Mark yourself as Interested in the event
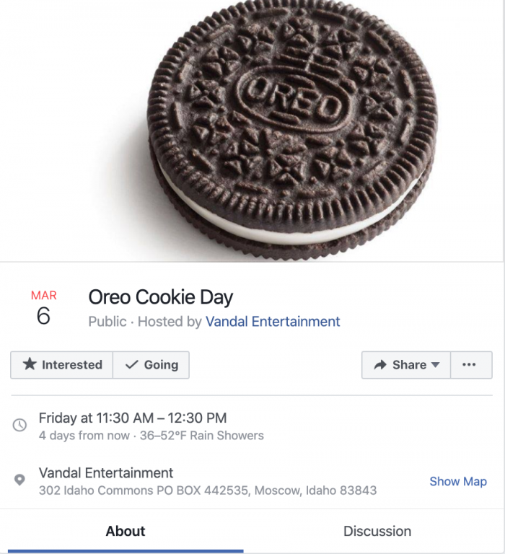 62,365
